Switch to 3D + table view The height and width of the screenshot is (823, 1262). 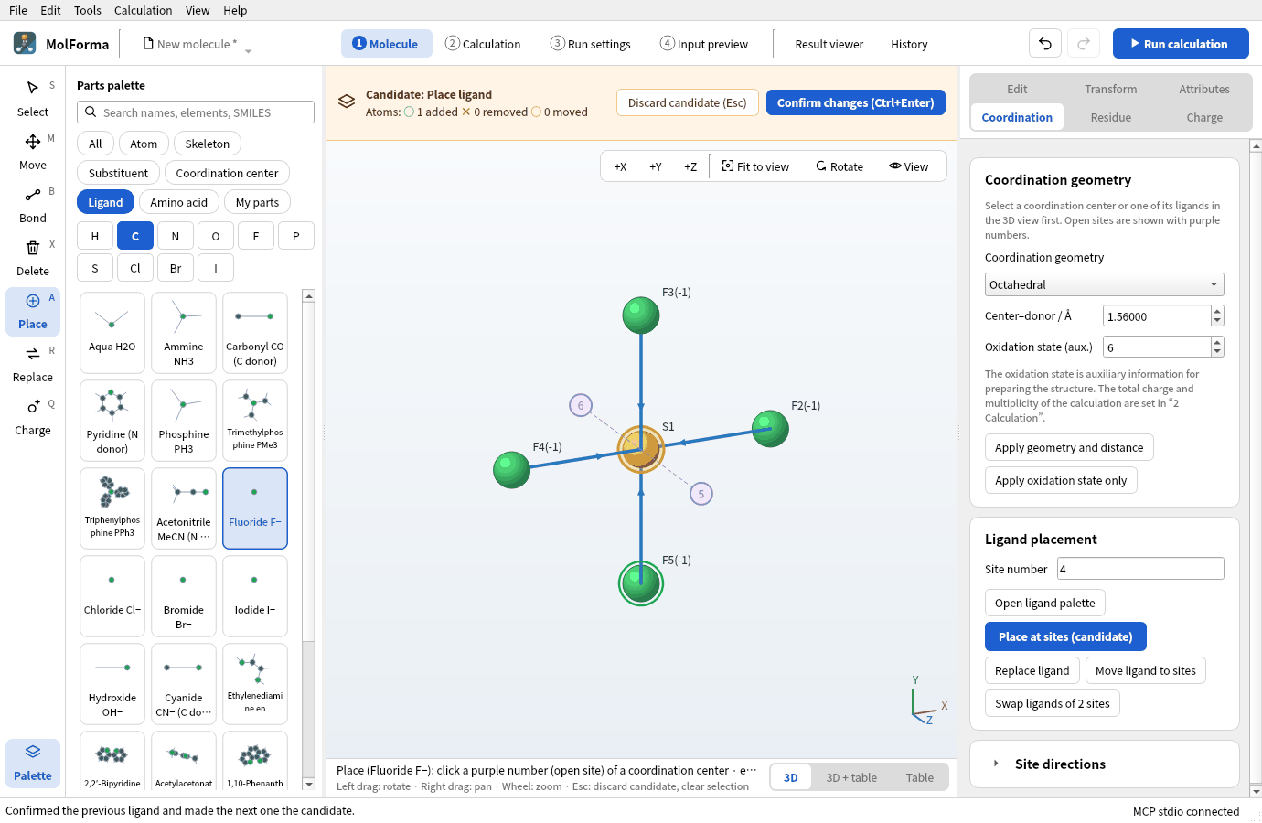click(x=851, y=777)
